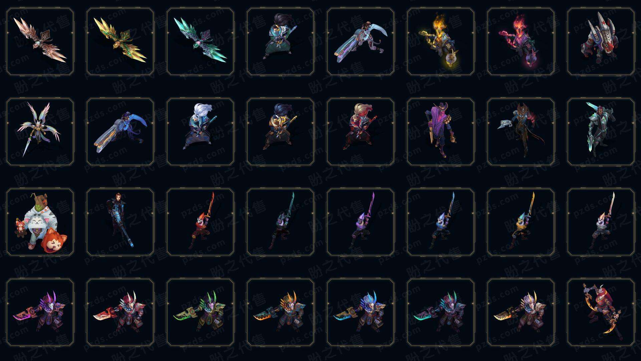Open the teal-armored knight with glowing blade
The height and width of the screenshot is (361, 641).
pyautogui.click(x=601, y=132)
